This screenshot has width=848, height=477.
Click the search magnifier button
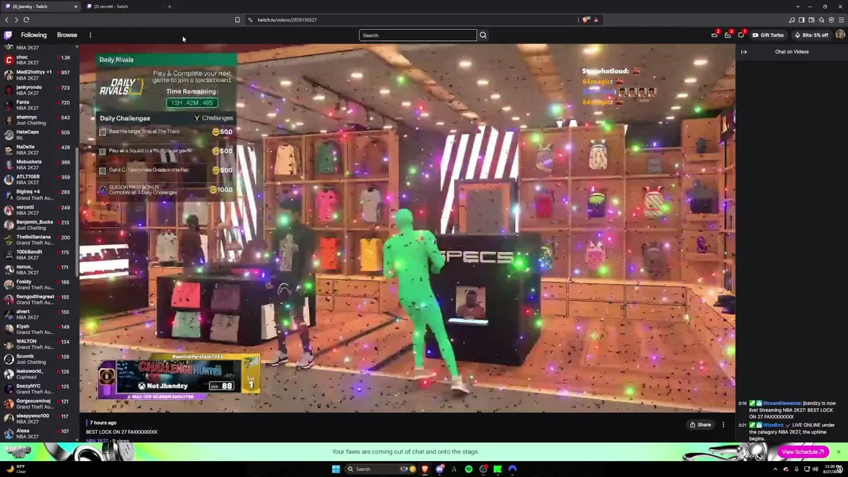click(483, 35)
